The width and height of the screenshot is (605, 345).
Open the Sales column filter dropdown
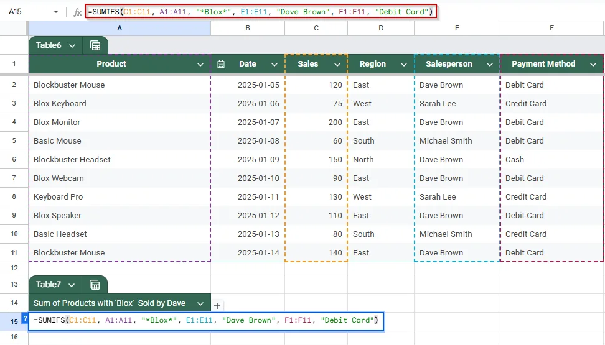[337, 65]
